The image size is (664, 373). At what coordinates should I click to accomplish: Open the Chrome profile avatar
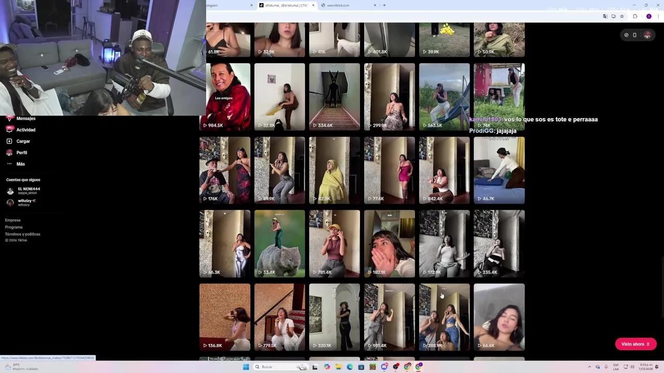(x=649, y=17)
